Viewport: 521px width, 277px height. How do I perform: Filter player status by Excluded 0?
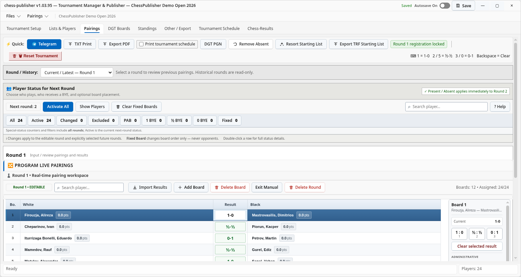(103, 121)
